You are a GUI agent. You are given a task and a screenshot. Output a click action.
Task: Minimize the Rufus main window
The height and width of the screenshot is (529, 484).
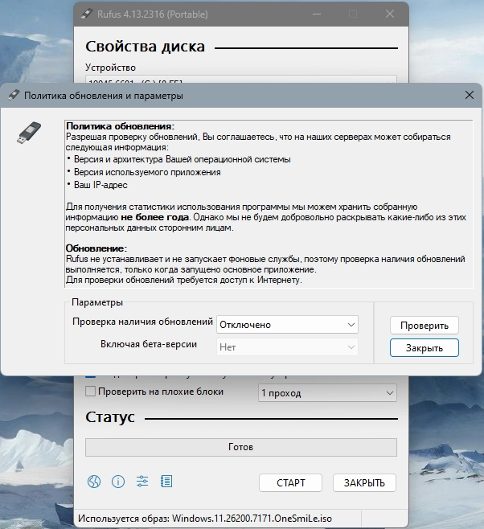pyautogui.click(x=317, y=14)
